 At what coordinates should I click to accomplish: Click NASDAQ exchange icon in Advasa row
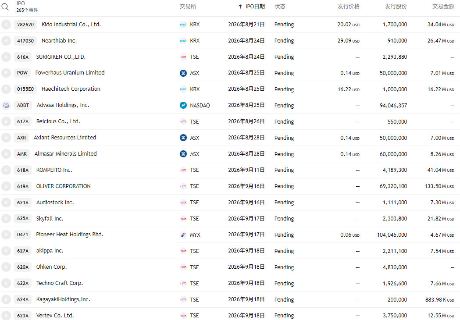(183, 105)
